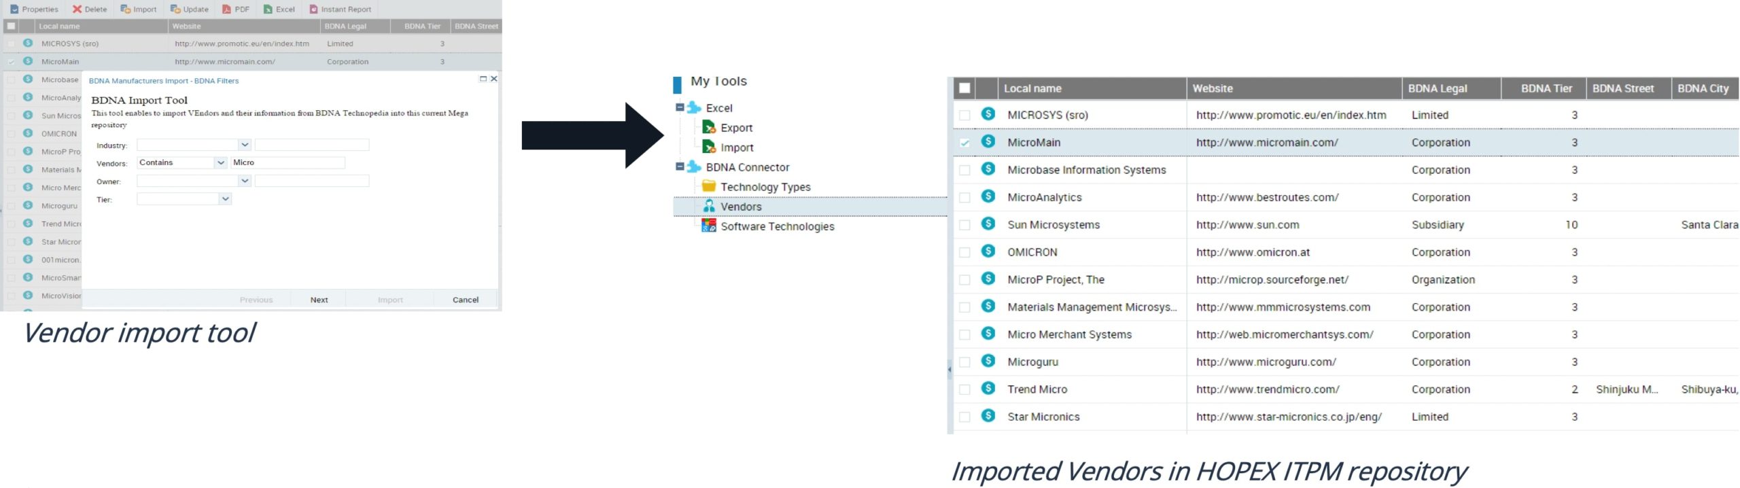The height and width of the screenshot is (488, 1740).
Task: Click the Update toolbar icon
Action: click(x=175, y=9)
